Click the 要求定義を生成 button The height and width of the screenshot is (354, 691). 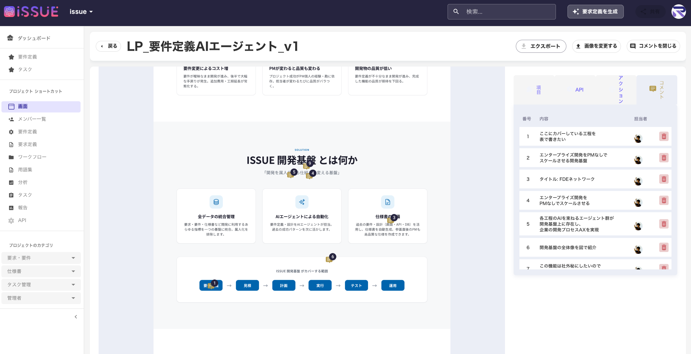[595, 11]
